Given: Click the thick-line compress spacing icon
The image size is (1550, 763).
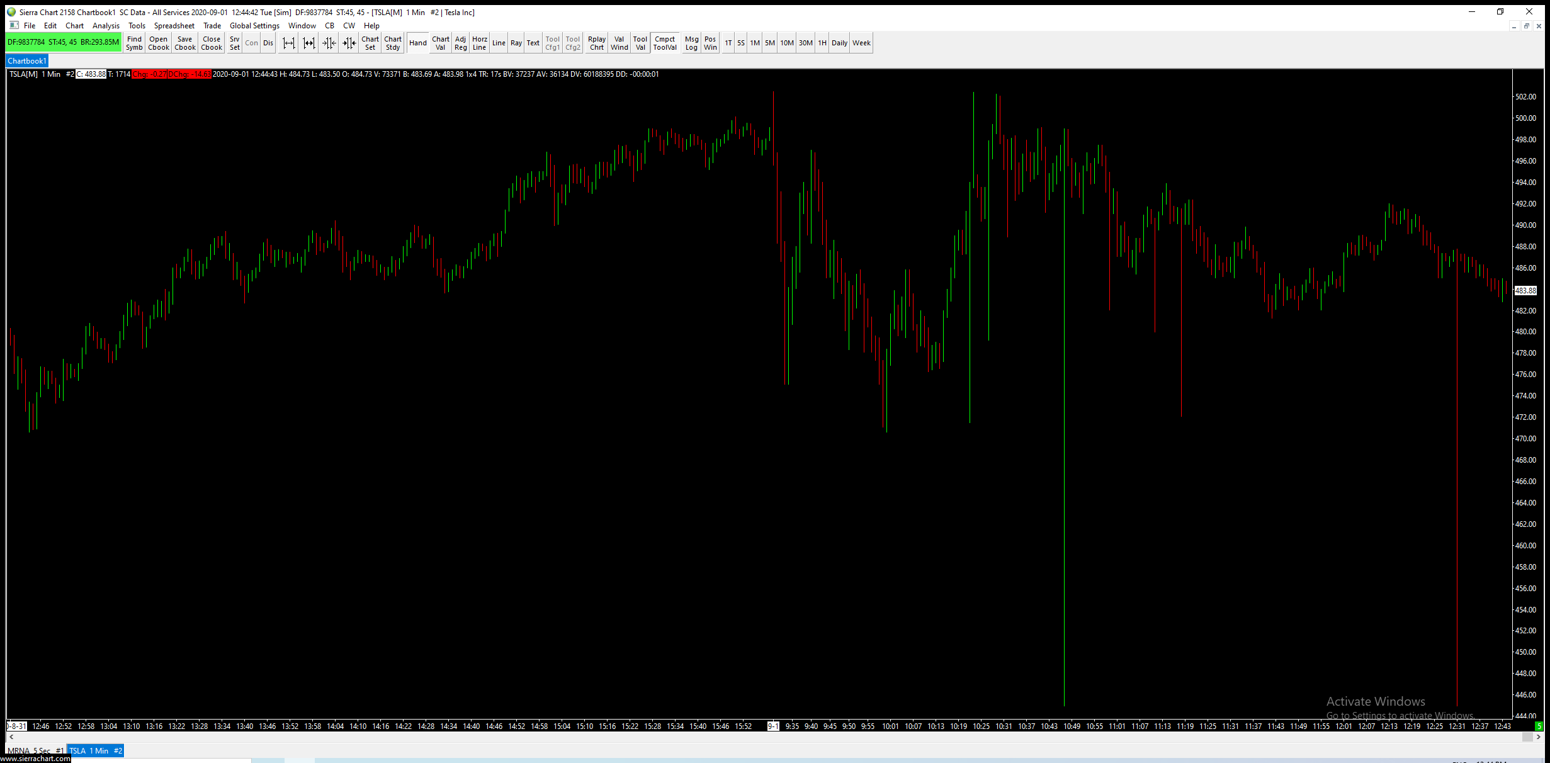Looking at the screenshot, I should (349, 43).
